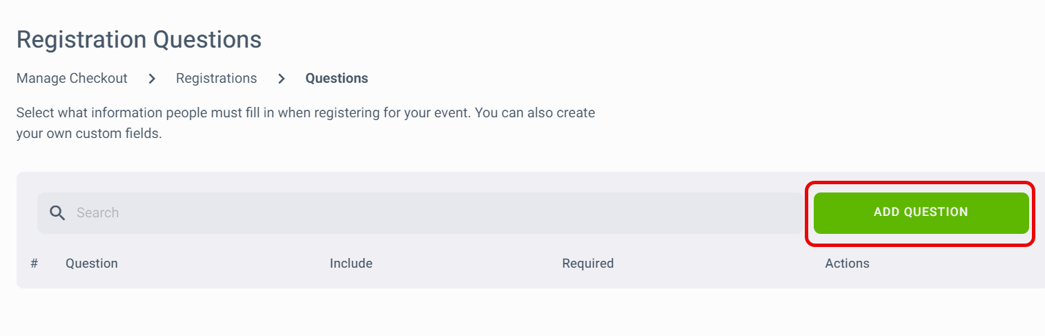Click the Actions column header
Screen dimensions: 1045x336
(847, 264)
